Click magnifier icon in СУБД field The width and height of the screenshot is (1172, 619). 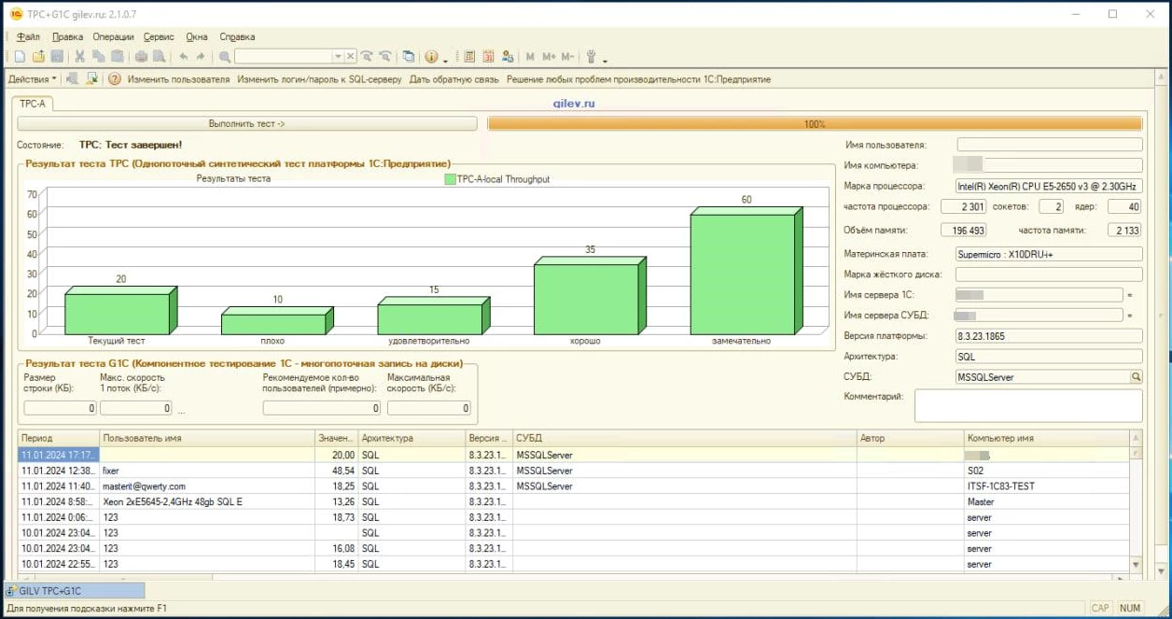click(x=1136, y=377)
